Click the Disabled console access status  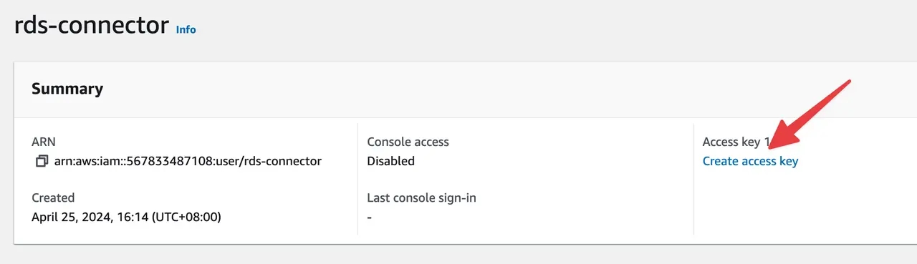tap(390, 161)
